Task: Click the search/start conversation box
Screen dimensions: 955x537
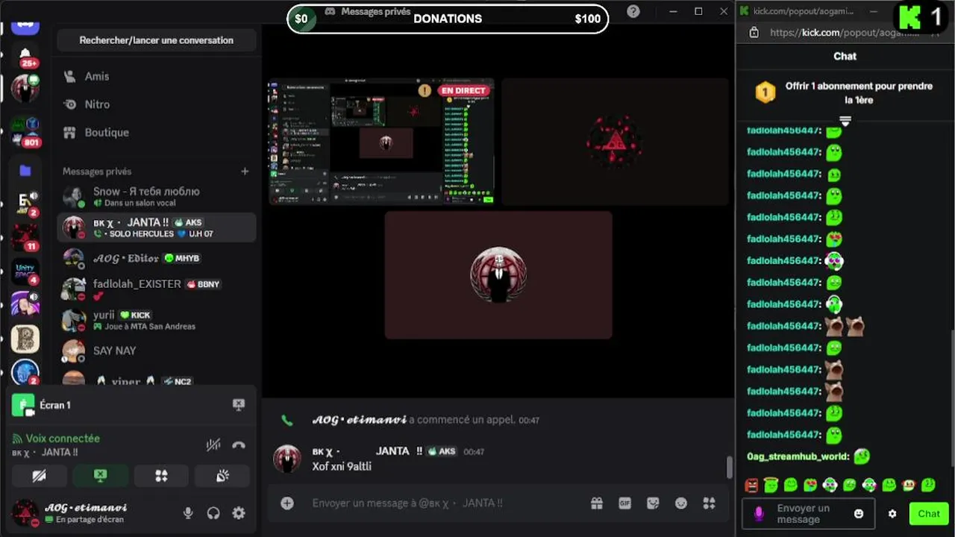Action: pos(157,40)
